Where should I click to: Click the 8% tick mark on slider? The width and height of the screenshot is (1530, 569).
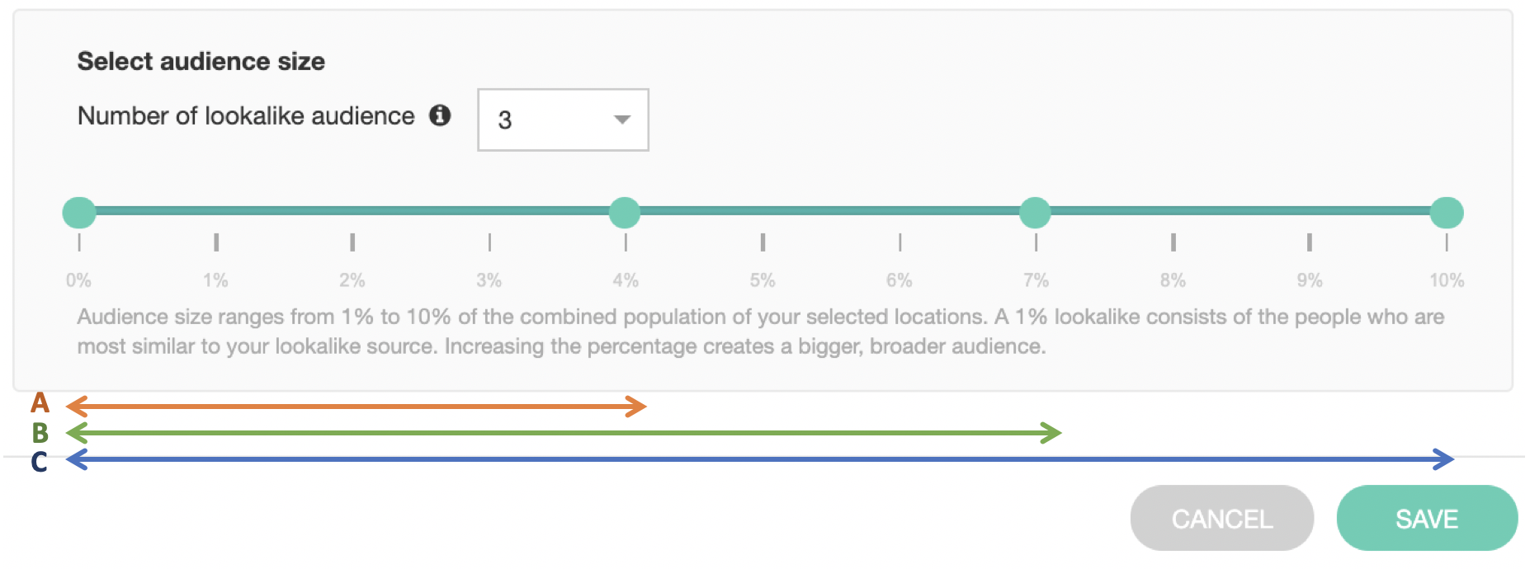(1173, 242)
